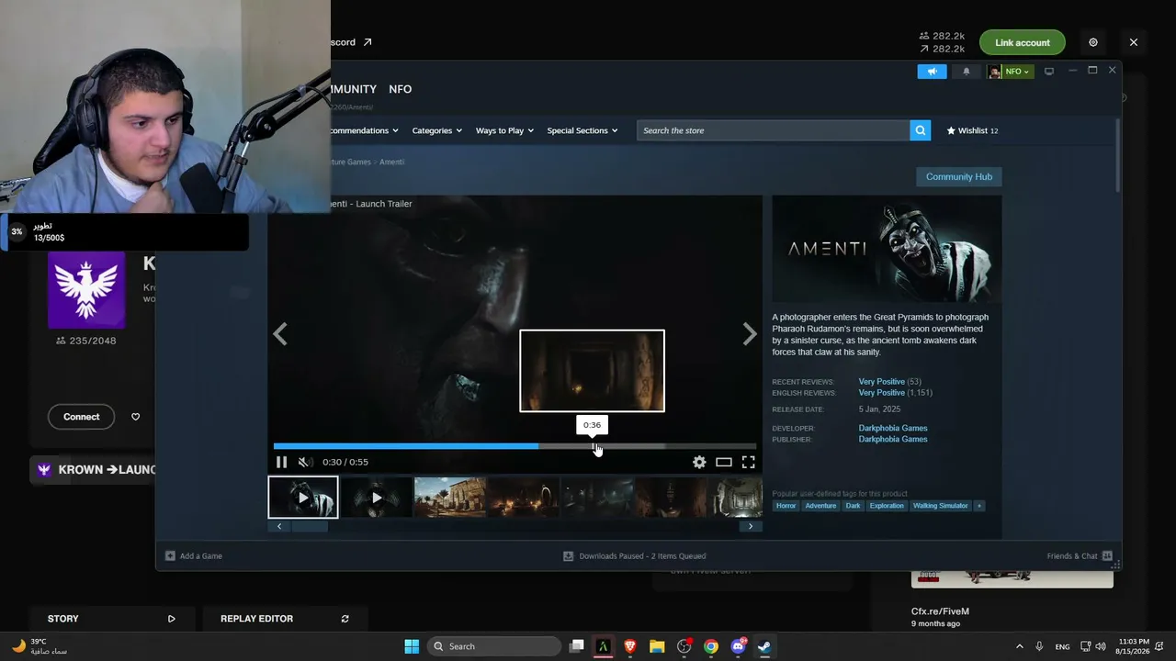The image size is (1176, 661).
Task: Click the Amenti game header image
Action: pyautogui.click(x=887, y=249)
